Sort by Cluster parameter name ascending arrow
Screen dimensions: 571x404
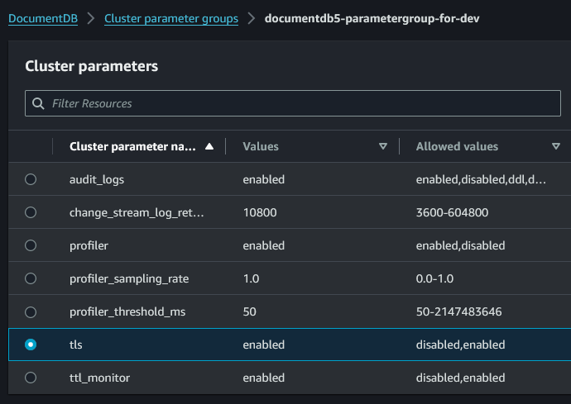209,146
